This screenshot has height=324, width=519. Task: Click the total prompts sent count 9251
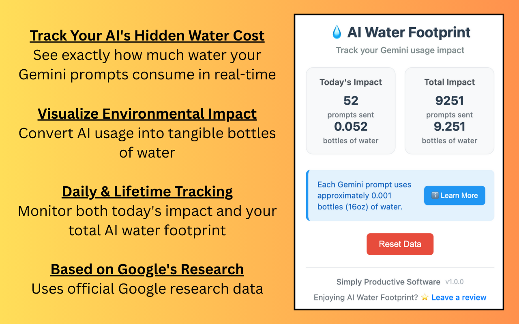[x=449, y=100]
